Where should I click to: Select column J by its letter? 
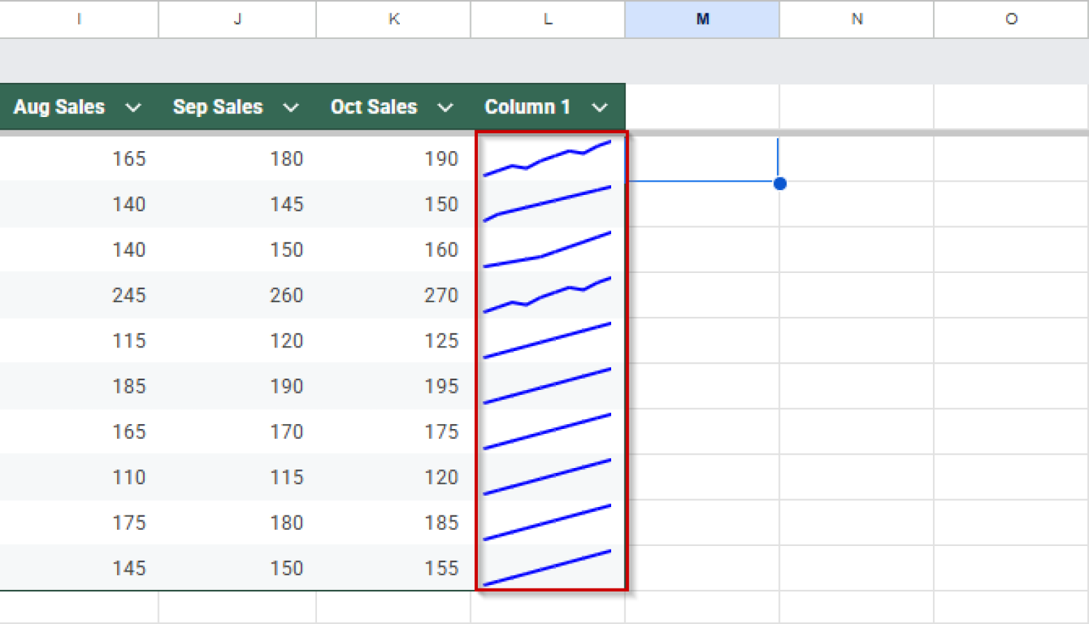pos(236,19)
